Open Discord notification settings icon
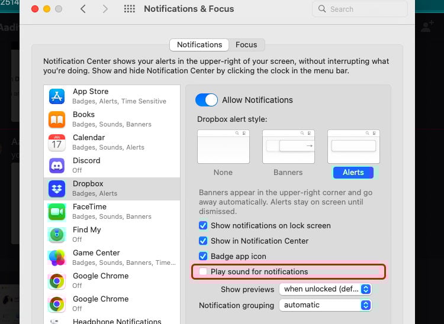 coord(57,166)
